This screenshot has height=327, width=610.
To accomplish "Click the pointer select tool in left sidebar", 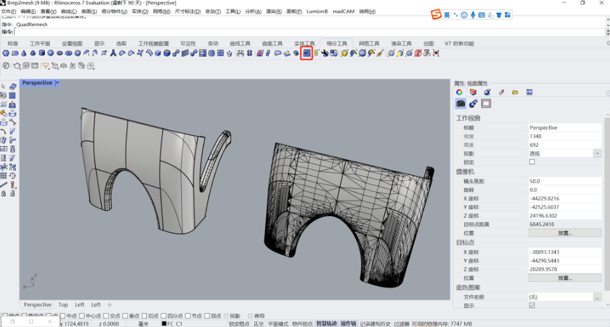I will [4, 86].
